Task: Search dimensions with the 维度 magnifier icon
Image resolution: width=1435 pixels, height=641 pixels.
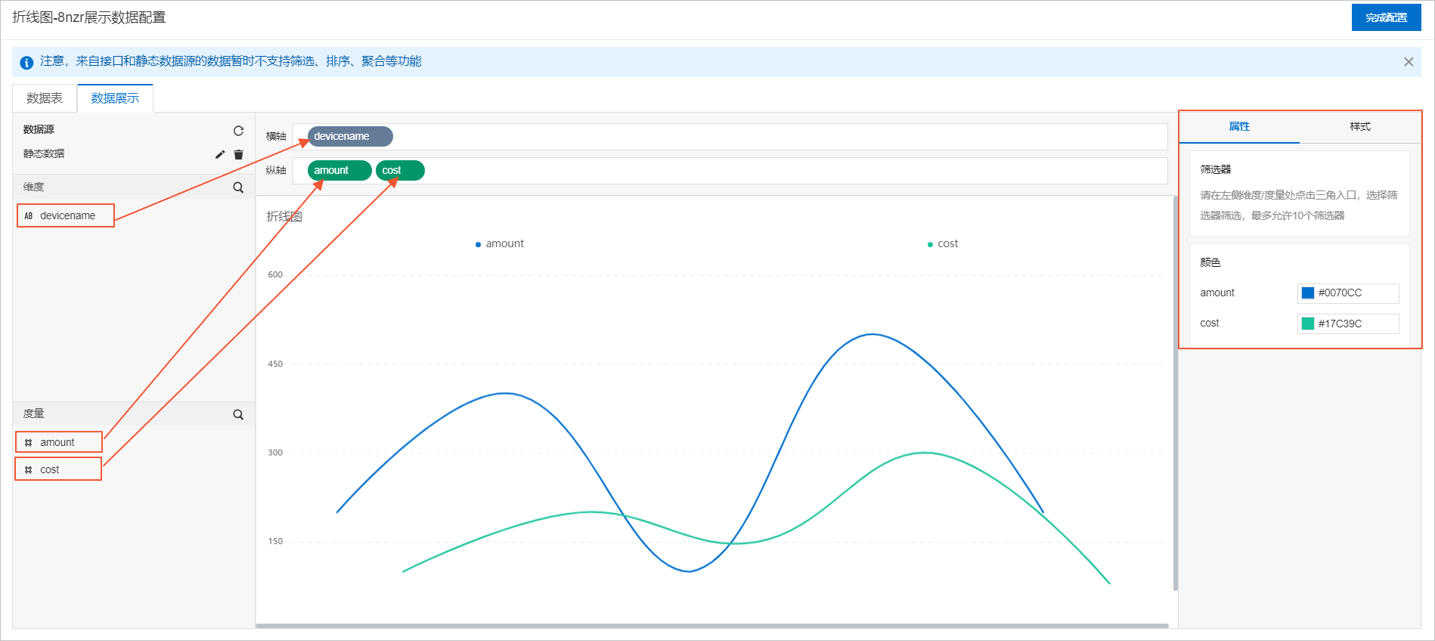Action: pyautogui.click(x=238, y=187)
